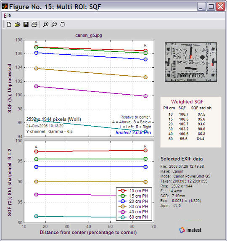
Task: Click the Distance from center x-axis label
Action: pyautogui.click(x=88, y=233)
